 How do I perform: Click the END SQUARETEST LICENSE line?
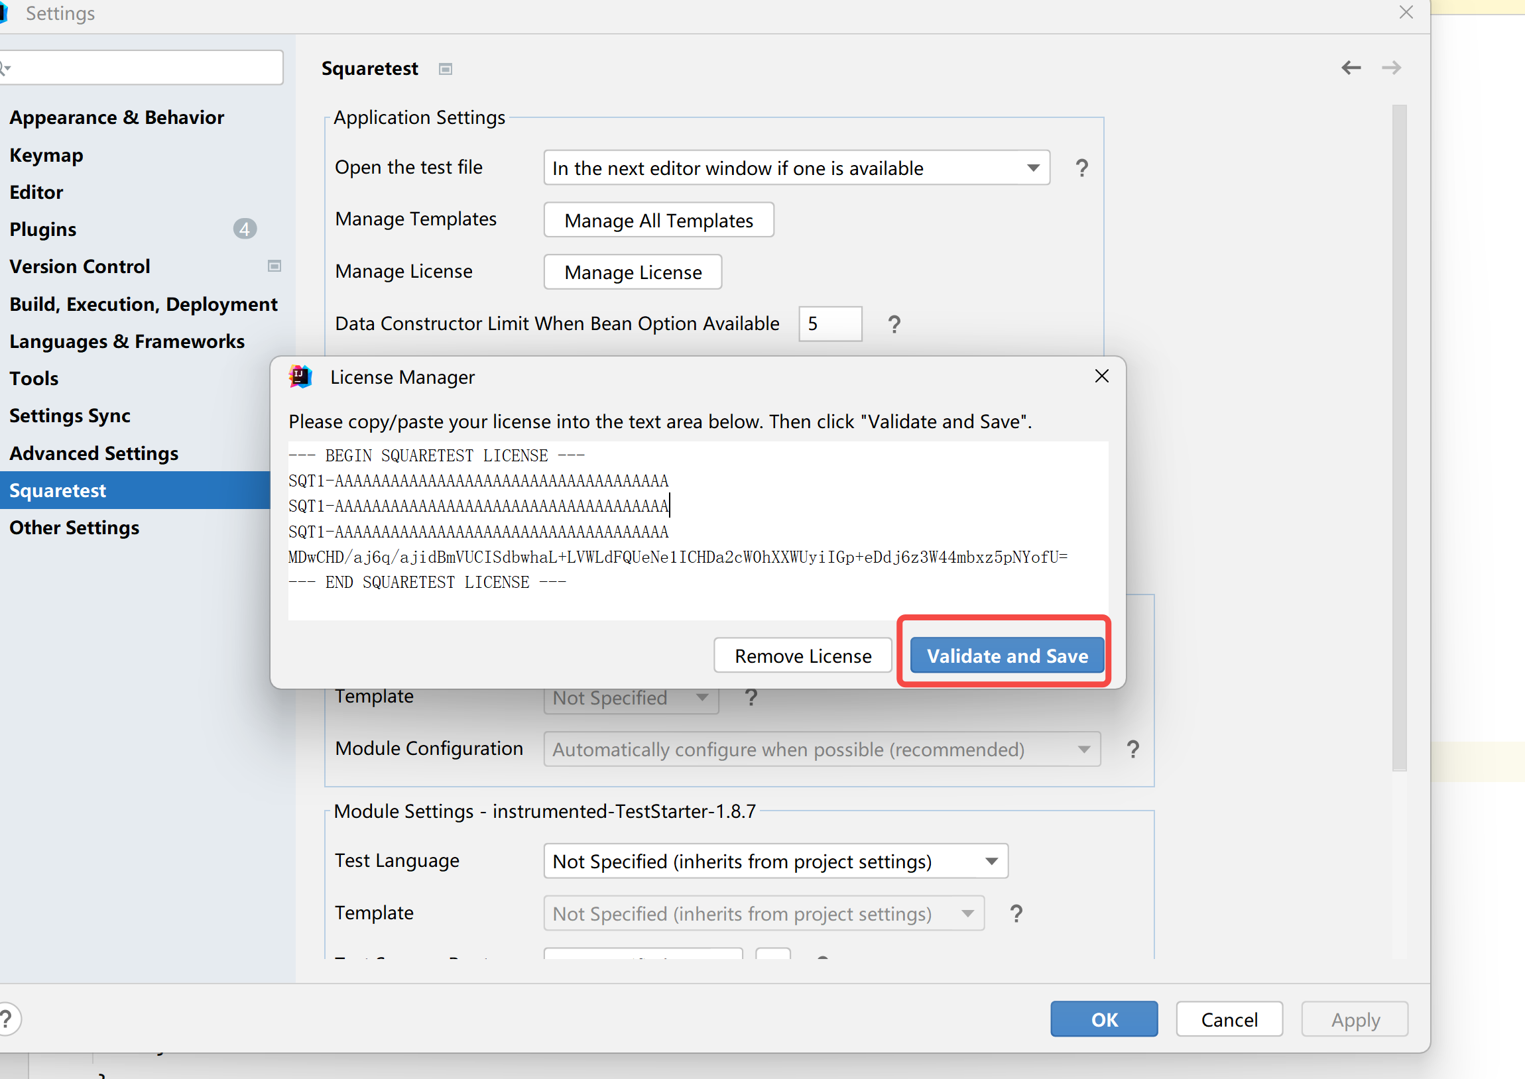click(427, 583)
